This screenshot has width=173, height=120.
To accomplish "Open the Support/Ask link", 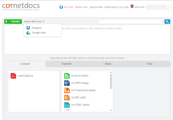I will pos(96,7).
